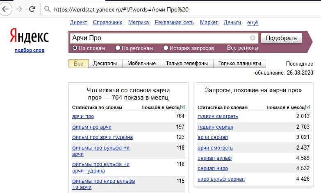This screenshot has height=193, width=321.
Task: Click the browser back arrow
Action: [6, 9]
